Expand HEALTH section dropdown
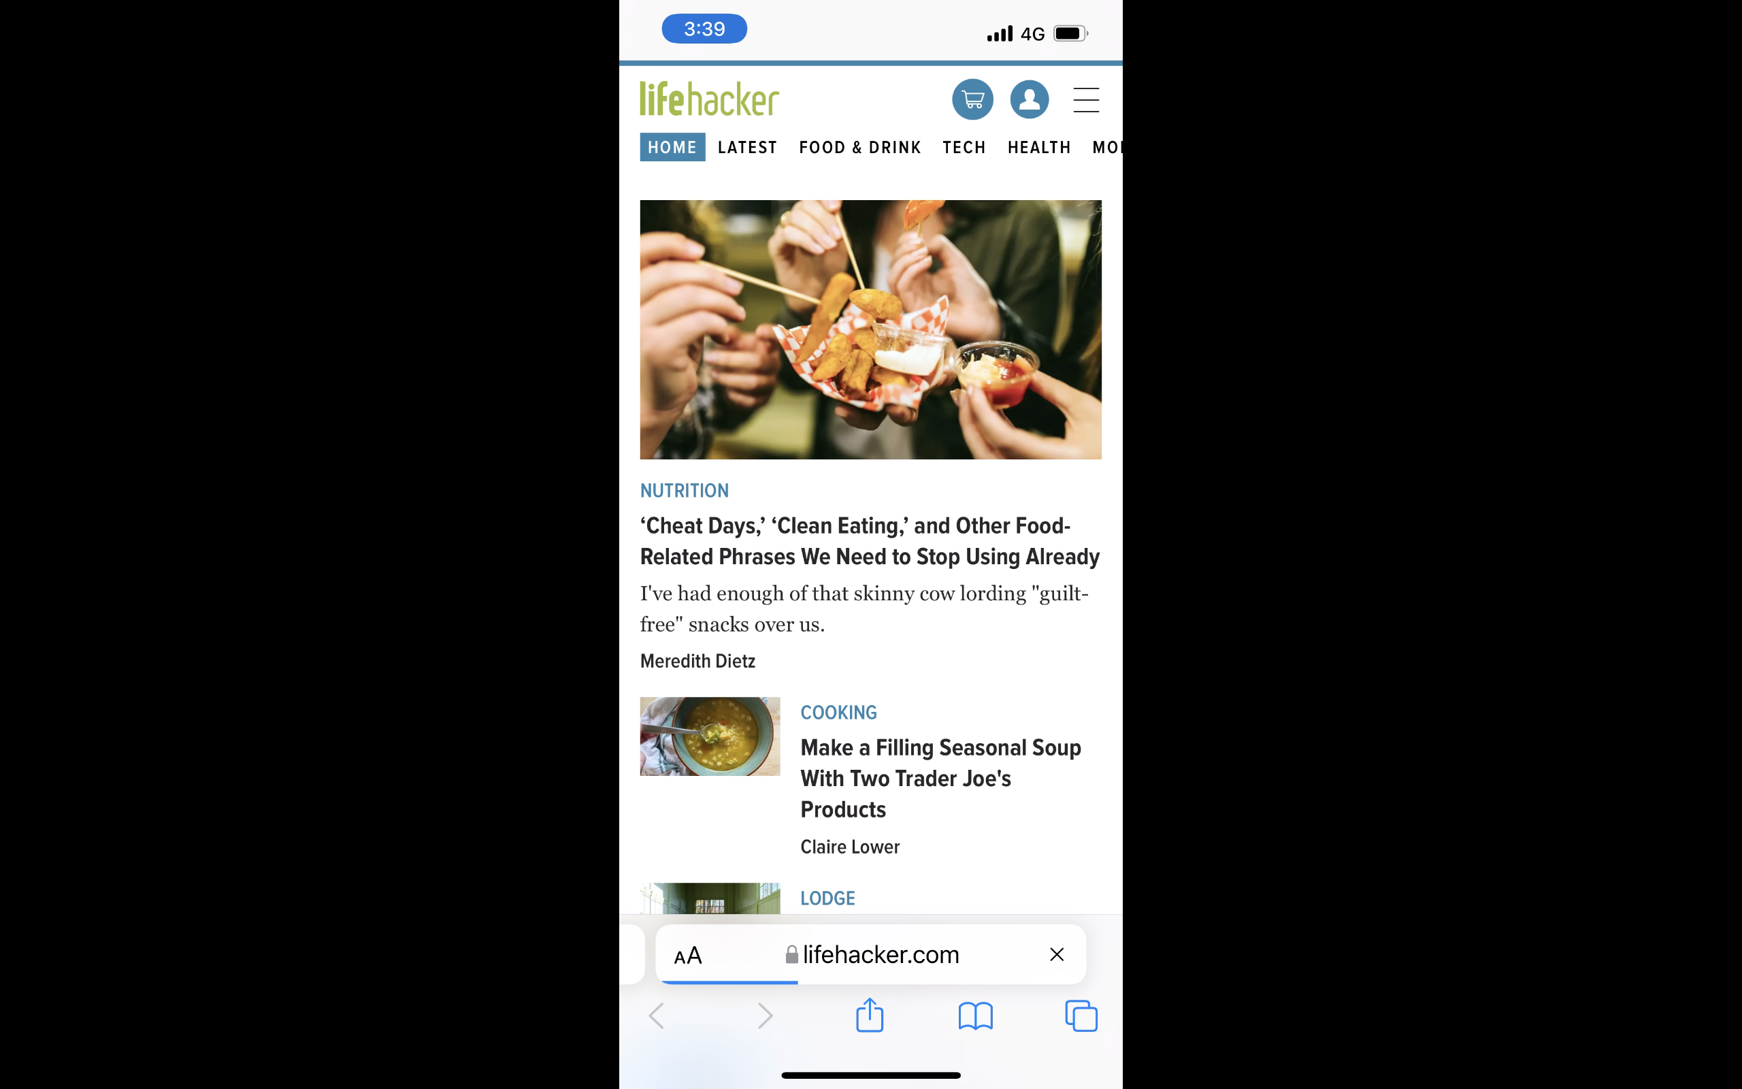Viewport: 1742px width, 1089px height. pos(1038,147)
